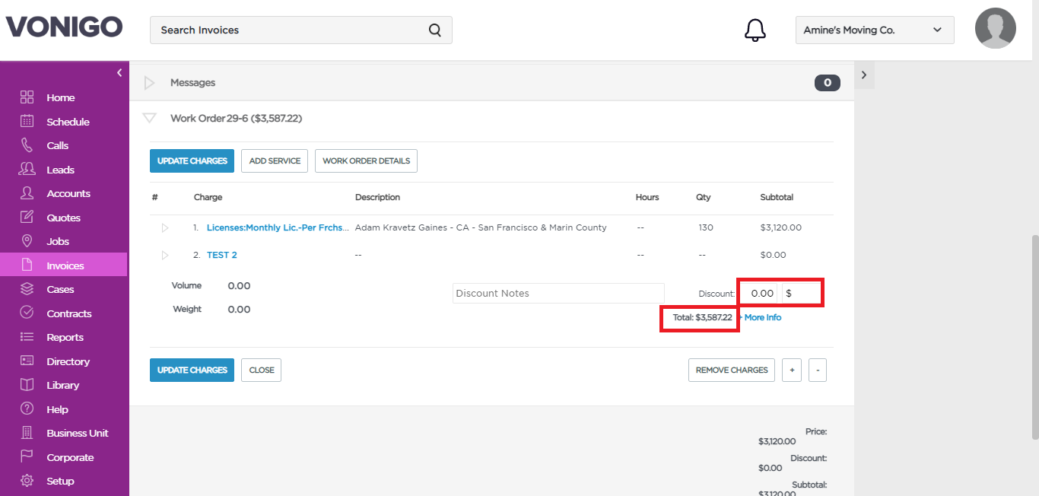1039x496 pixels.
Task: Click the notification bell icon
Action: click(755, 30)
